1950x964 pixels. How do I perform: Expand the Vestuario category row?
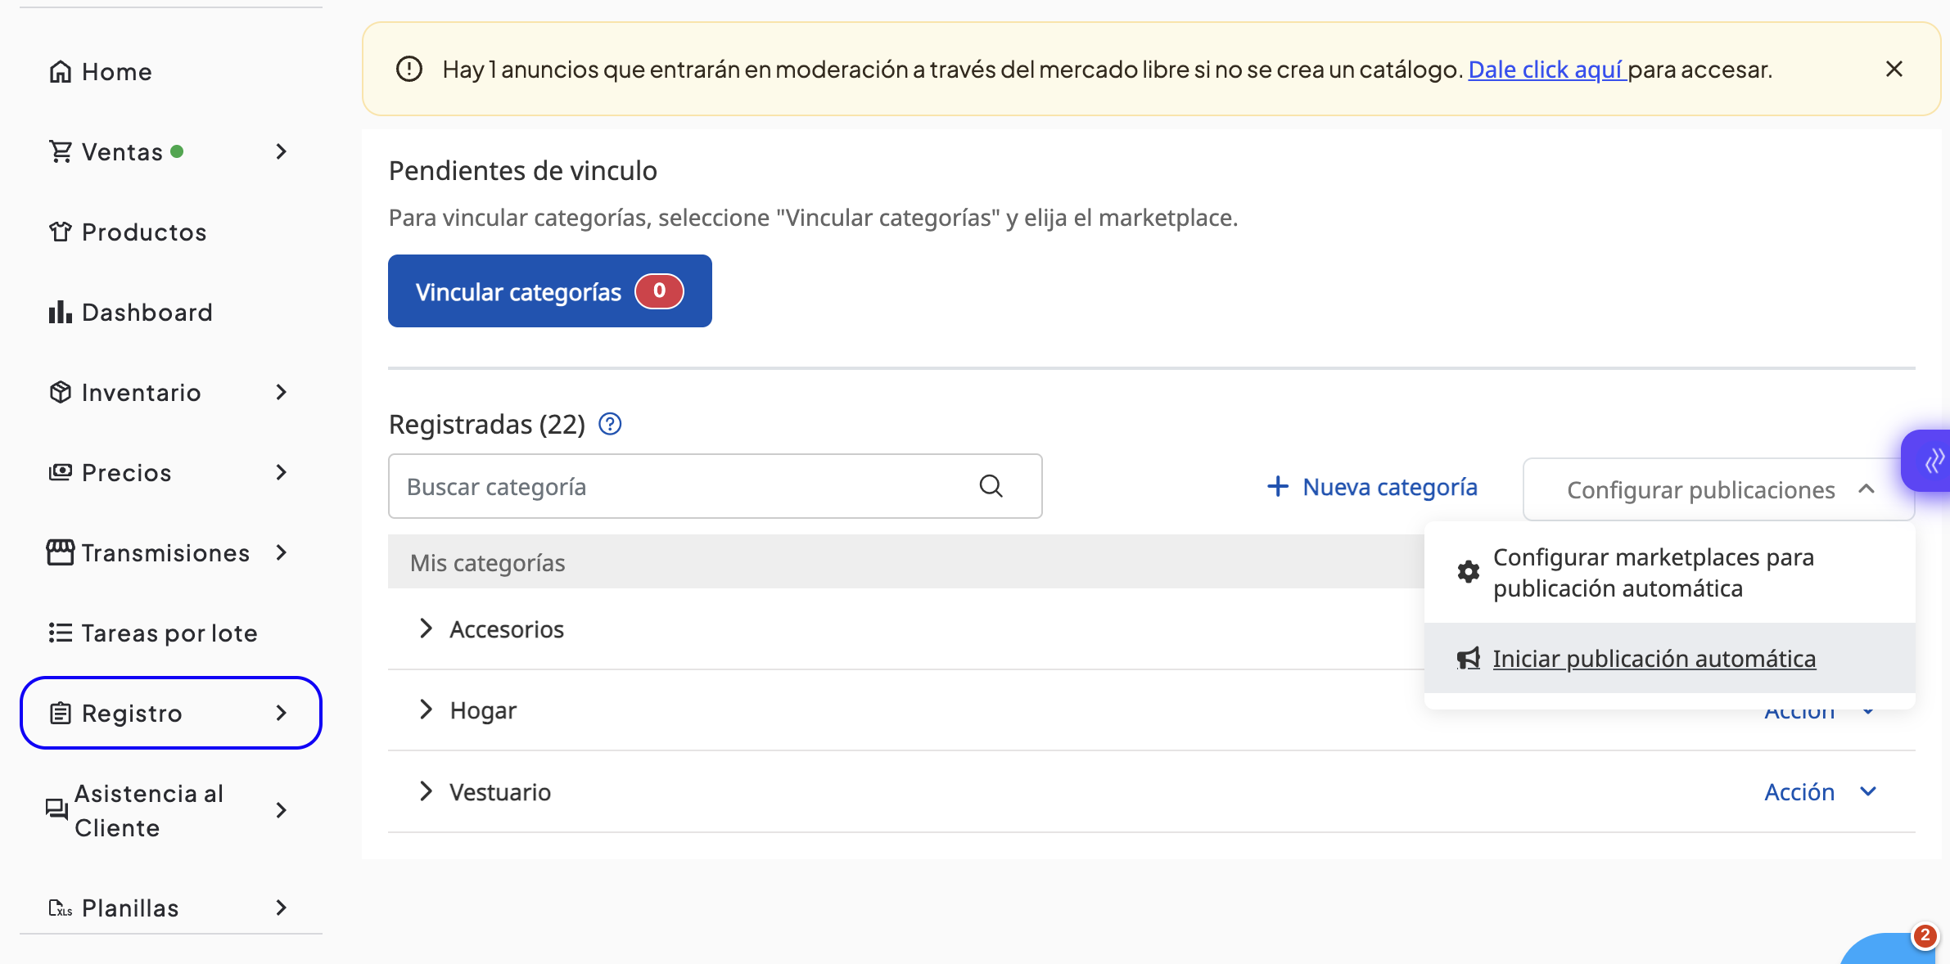(426, 791)
